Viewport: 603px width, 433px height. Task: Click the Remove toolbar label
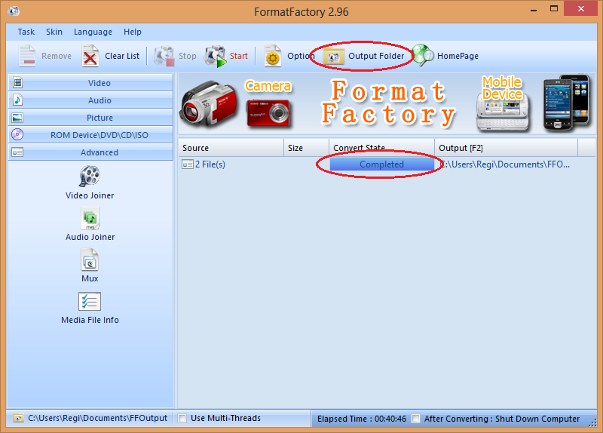pyautogui.click(x=57, y=56)
